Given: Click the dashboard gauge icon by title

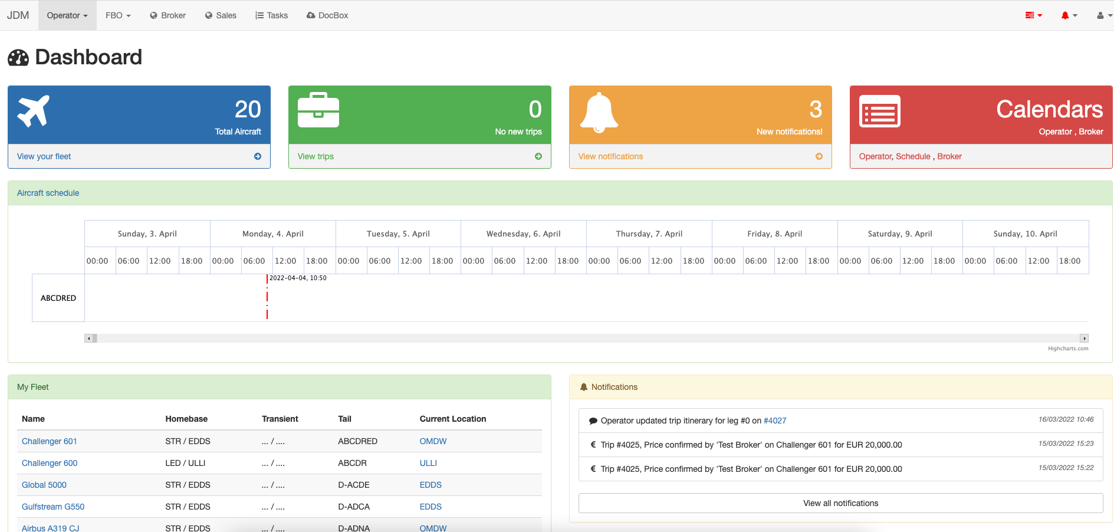Looking at the screenshot, I should (18, 58).
